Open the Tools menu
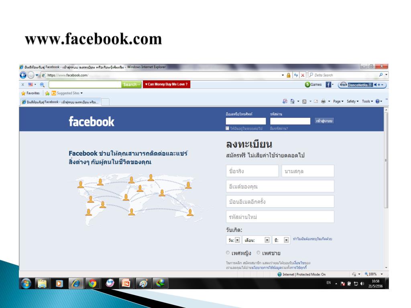The height and width of the screenshot is (308, 411). click(367, 101)
